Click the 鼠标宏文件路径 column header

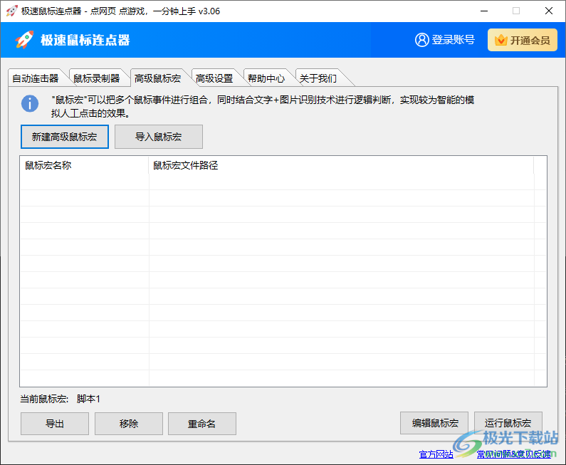coord(341,165)
